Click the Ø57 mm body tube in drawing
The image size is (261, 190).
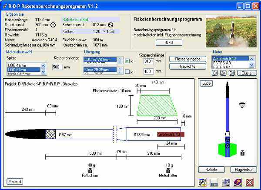84,134
